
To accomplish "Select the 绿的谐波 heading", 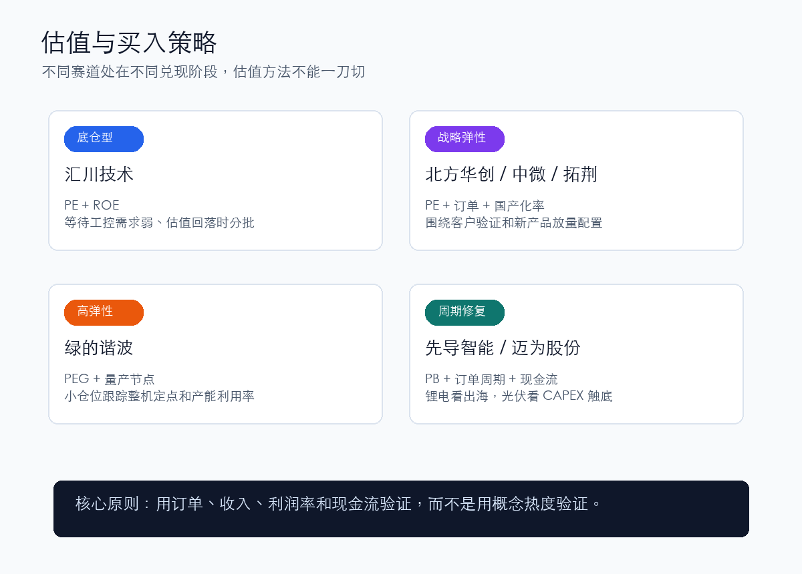I will [x=99, y=348].
